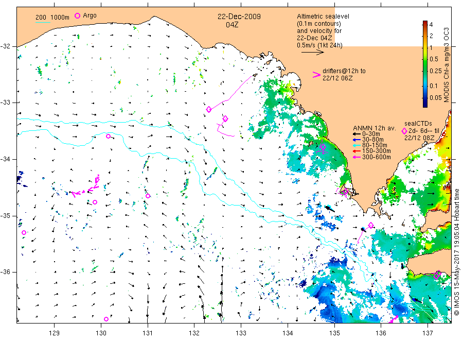Click the blue 30-80m legend arrow
The height and width of the screenshot is (340, 463).
[x=357, y=140]
